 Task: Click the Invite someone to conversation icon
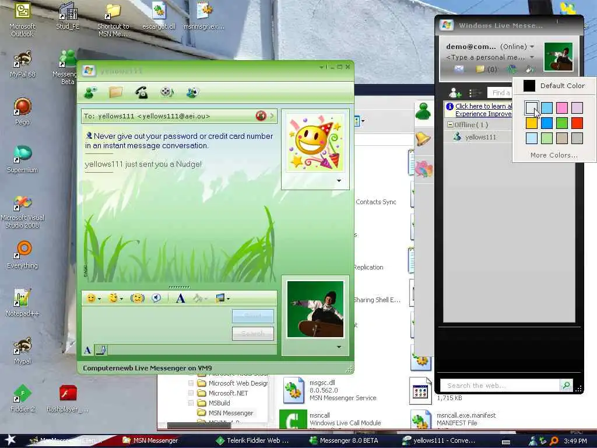90,92
